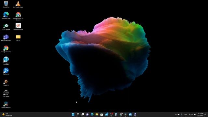208x117 pixels.
Task: Select the Chrome profile shortcut beside Edge
Action: (18, 16)
